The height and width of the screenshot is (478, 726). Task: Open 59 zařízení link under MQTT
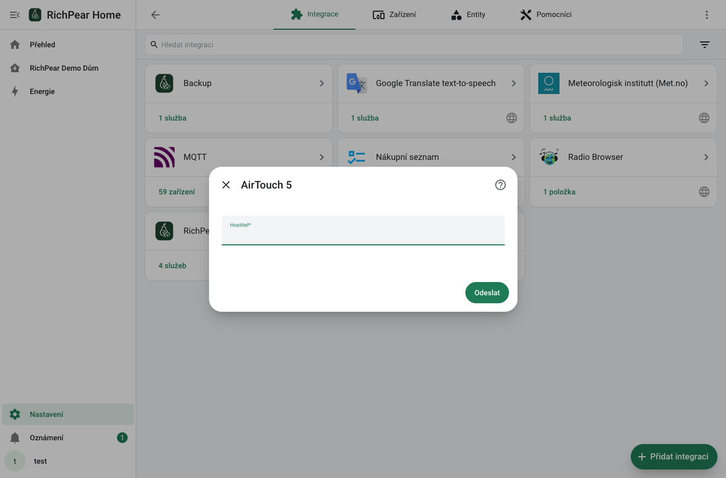coord(177,192)
